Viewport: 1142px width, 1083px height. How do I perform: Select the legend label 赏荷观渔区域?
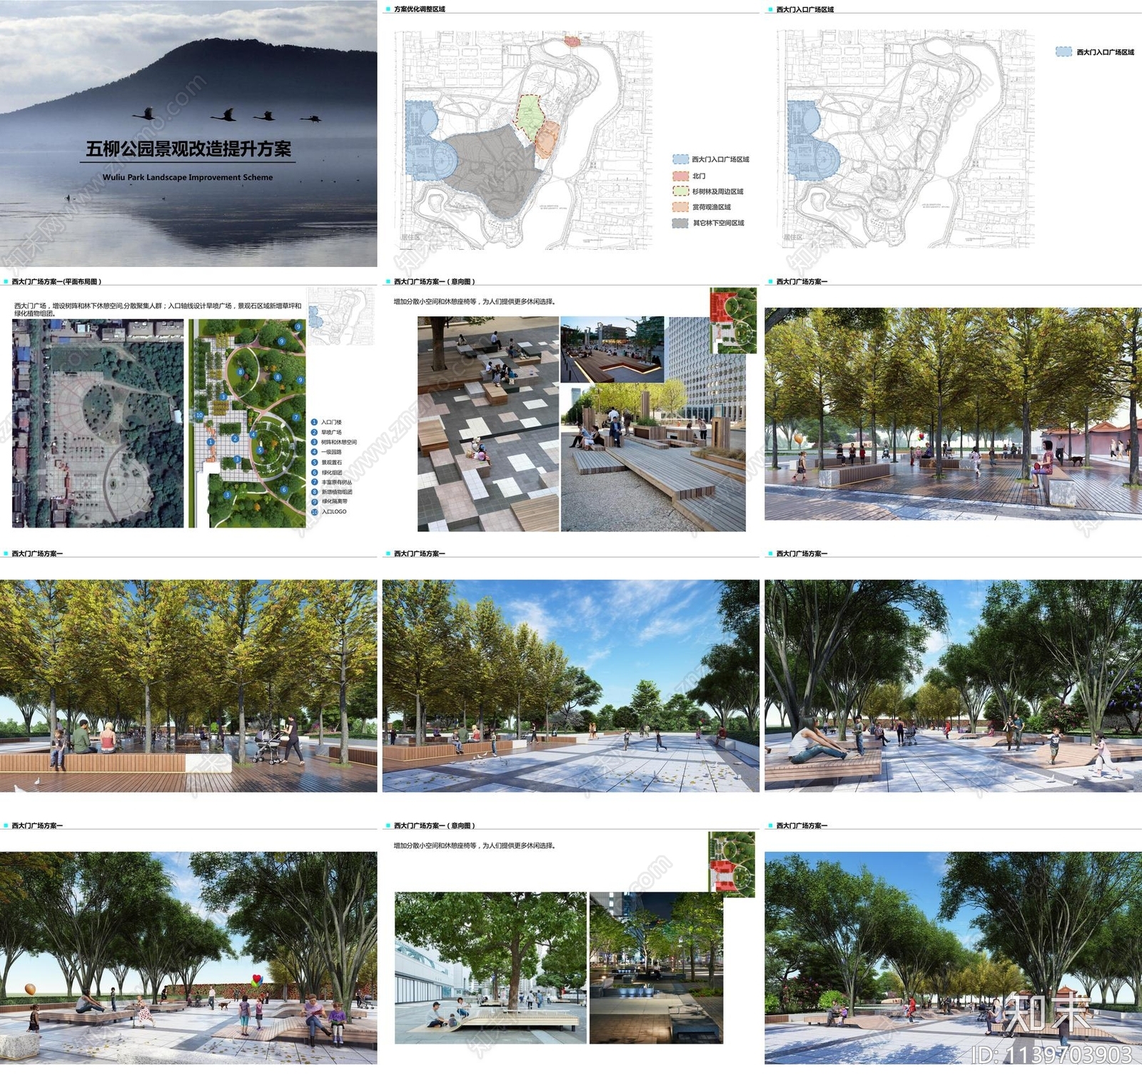(712, 207)
